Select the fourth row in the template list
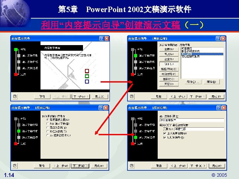This screenshot has height=179, width=239. (202, 57)
